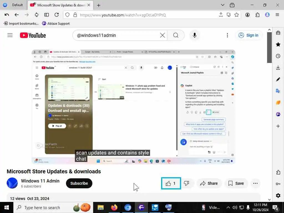Screen dimensions: 284x213
Task: Like the video with thumbs up
Action: pyautogui.click(x=171, y=183)
